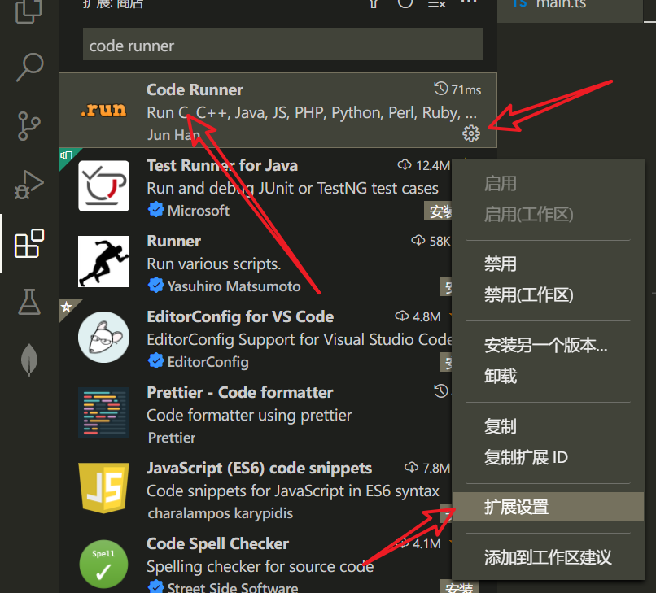Click the activation time clock icon on Code Runner
Image resolution: width=656 pixels, height=593 pixels.
[x=441, y=89]
